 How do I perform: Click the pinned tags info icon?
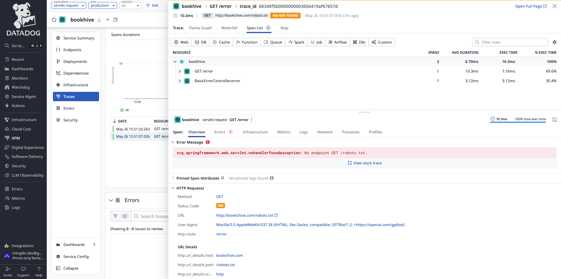[272, 178]
